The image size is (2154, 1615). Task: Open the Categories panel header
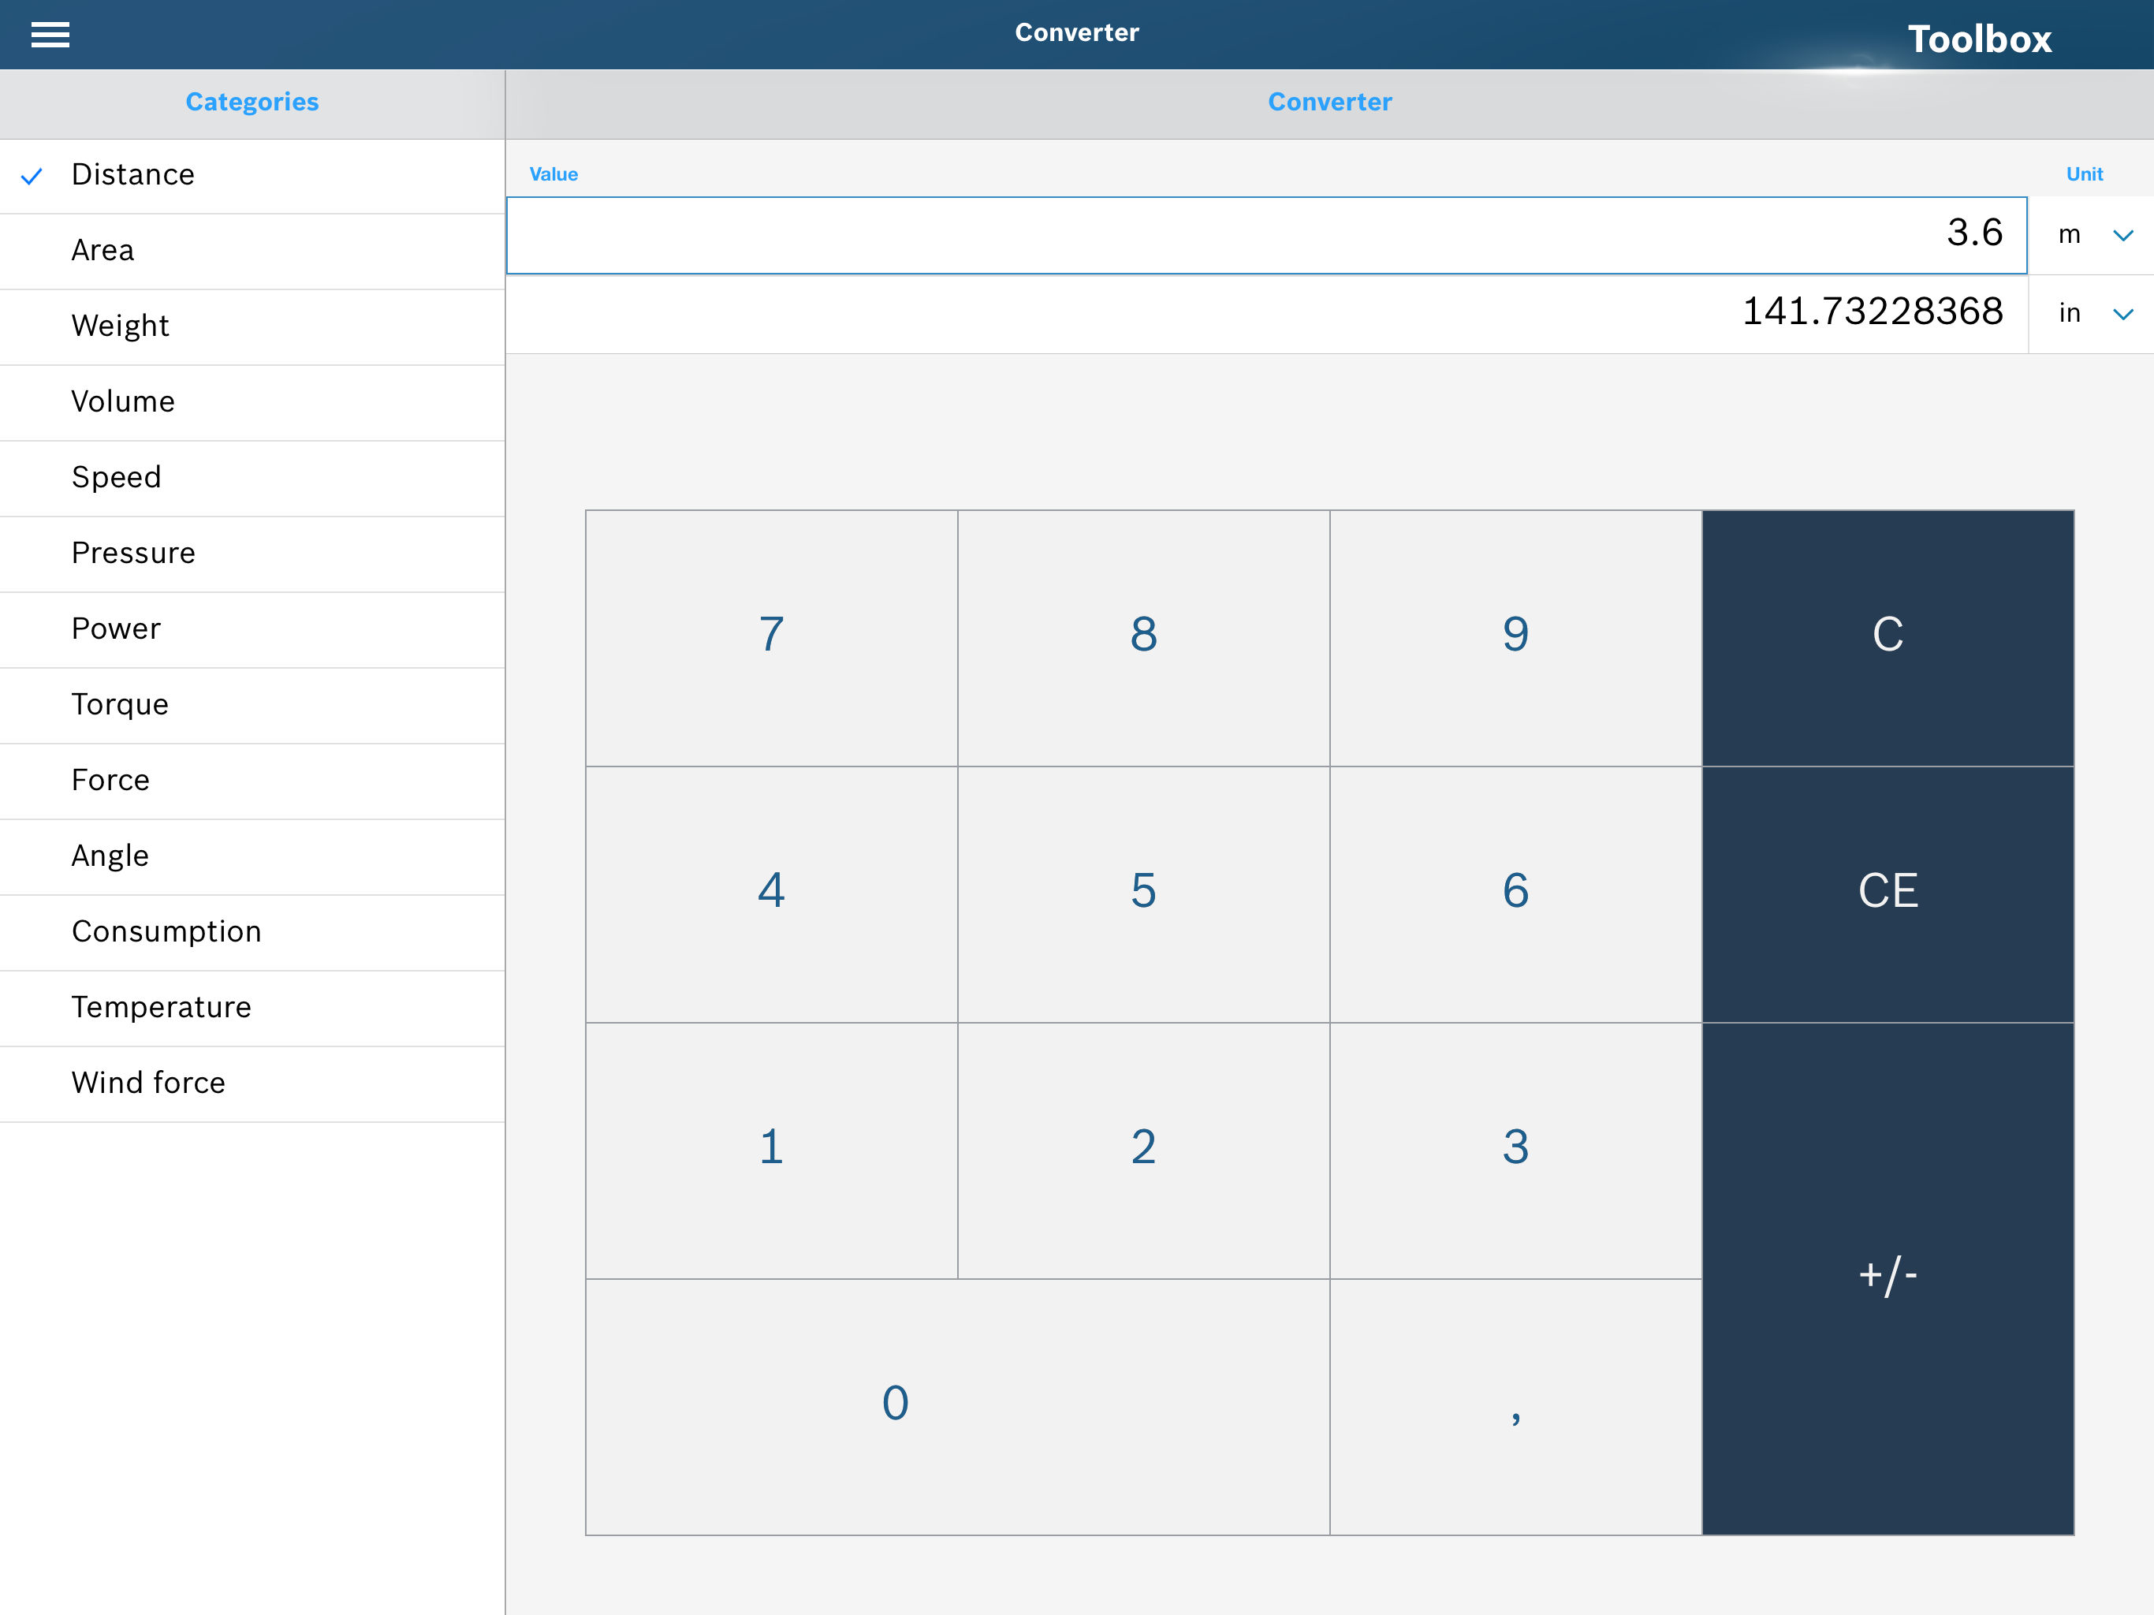(252, 101)
